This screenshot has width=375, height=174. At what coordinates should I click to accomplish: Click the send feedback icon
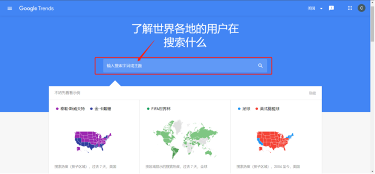[x=331, y=8]
